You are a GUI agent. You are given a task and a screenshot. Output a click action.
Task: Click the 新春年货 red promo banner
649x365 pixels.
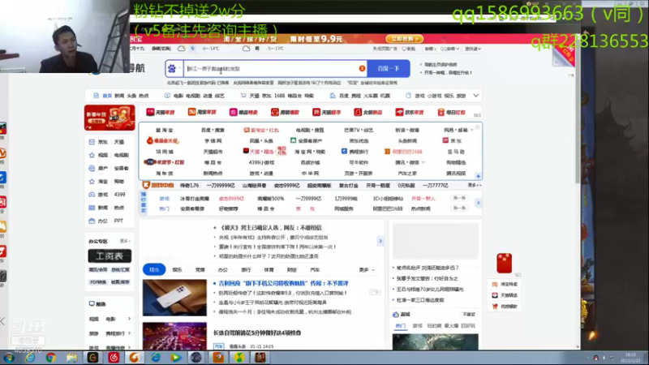[110, 118]
